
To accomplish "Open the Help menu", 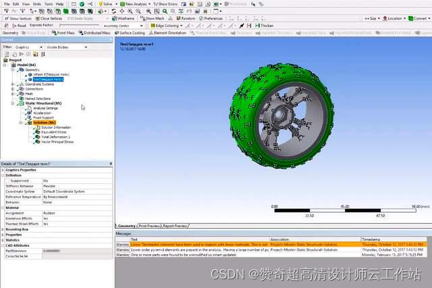I will point(59,4).
